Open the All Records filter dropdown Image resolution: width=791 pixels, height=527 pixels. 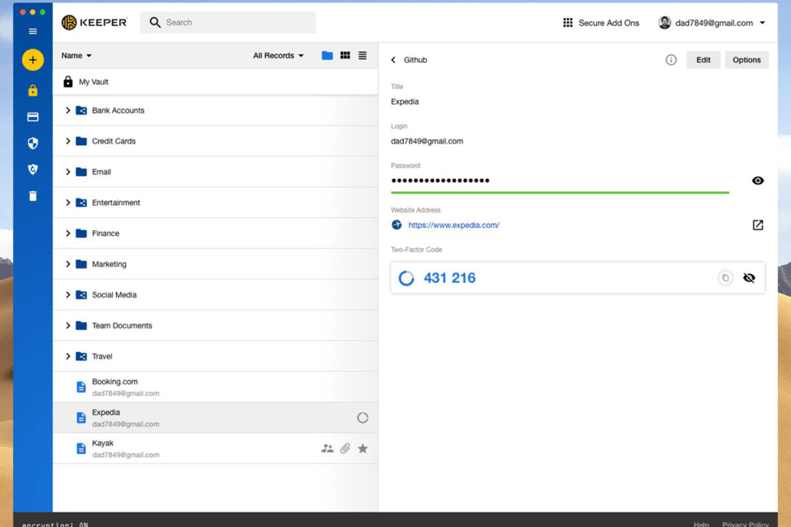click(x=277, y=55)
